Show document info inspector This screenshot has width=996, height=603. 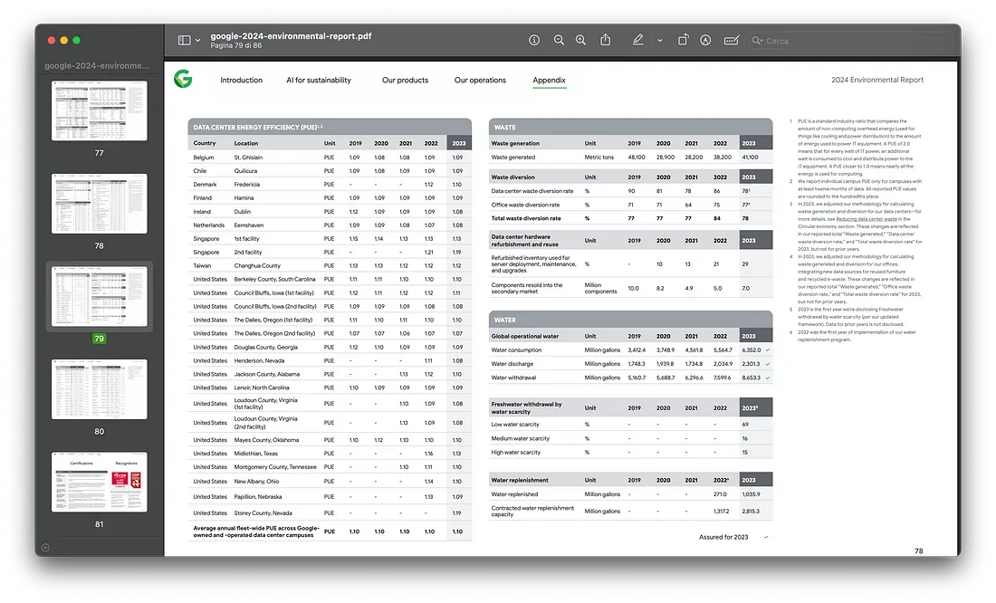coord(534,40)
